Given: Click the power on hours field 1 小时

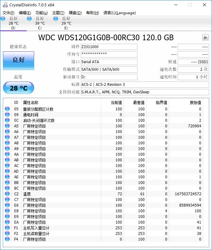Looking at the screenshot, I should 193,77.
